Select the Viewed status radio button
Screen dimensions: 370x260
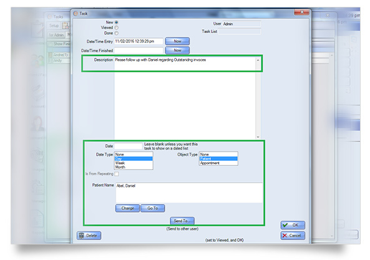pyautogui.click(x=116, y=28)
